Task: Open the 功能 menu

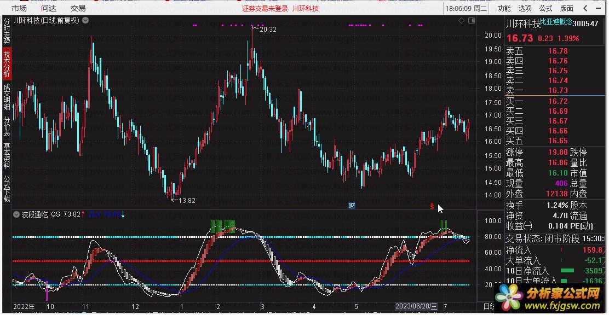Action: [x=504, y=8]
